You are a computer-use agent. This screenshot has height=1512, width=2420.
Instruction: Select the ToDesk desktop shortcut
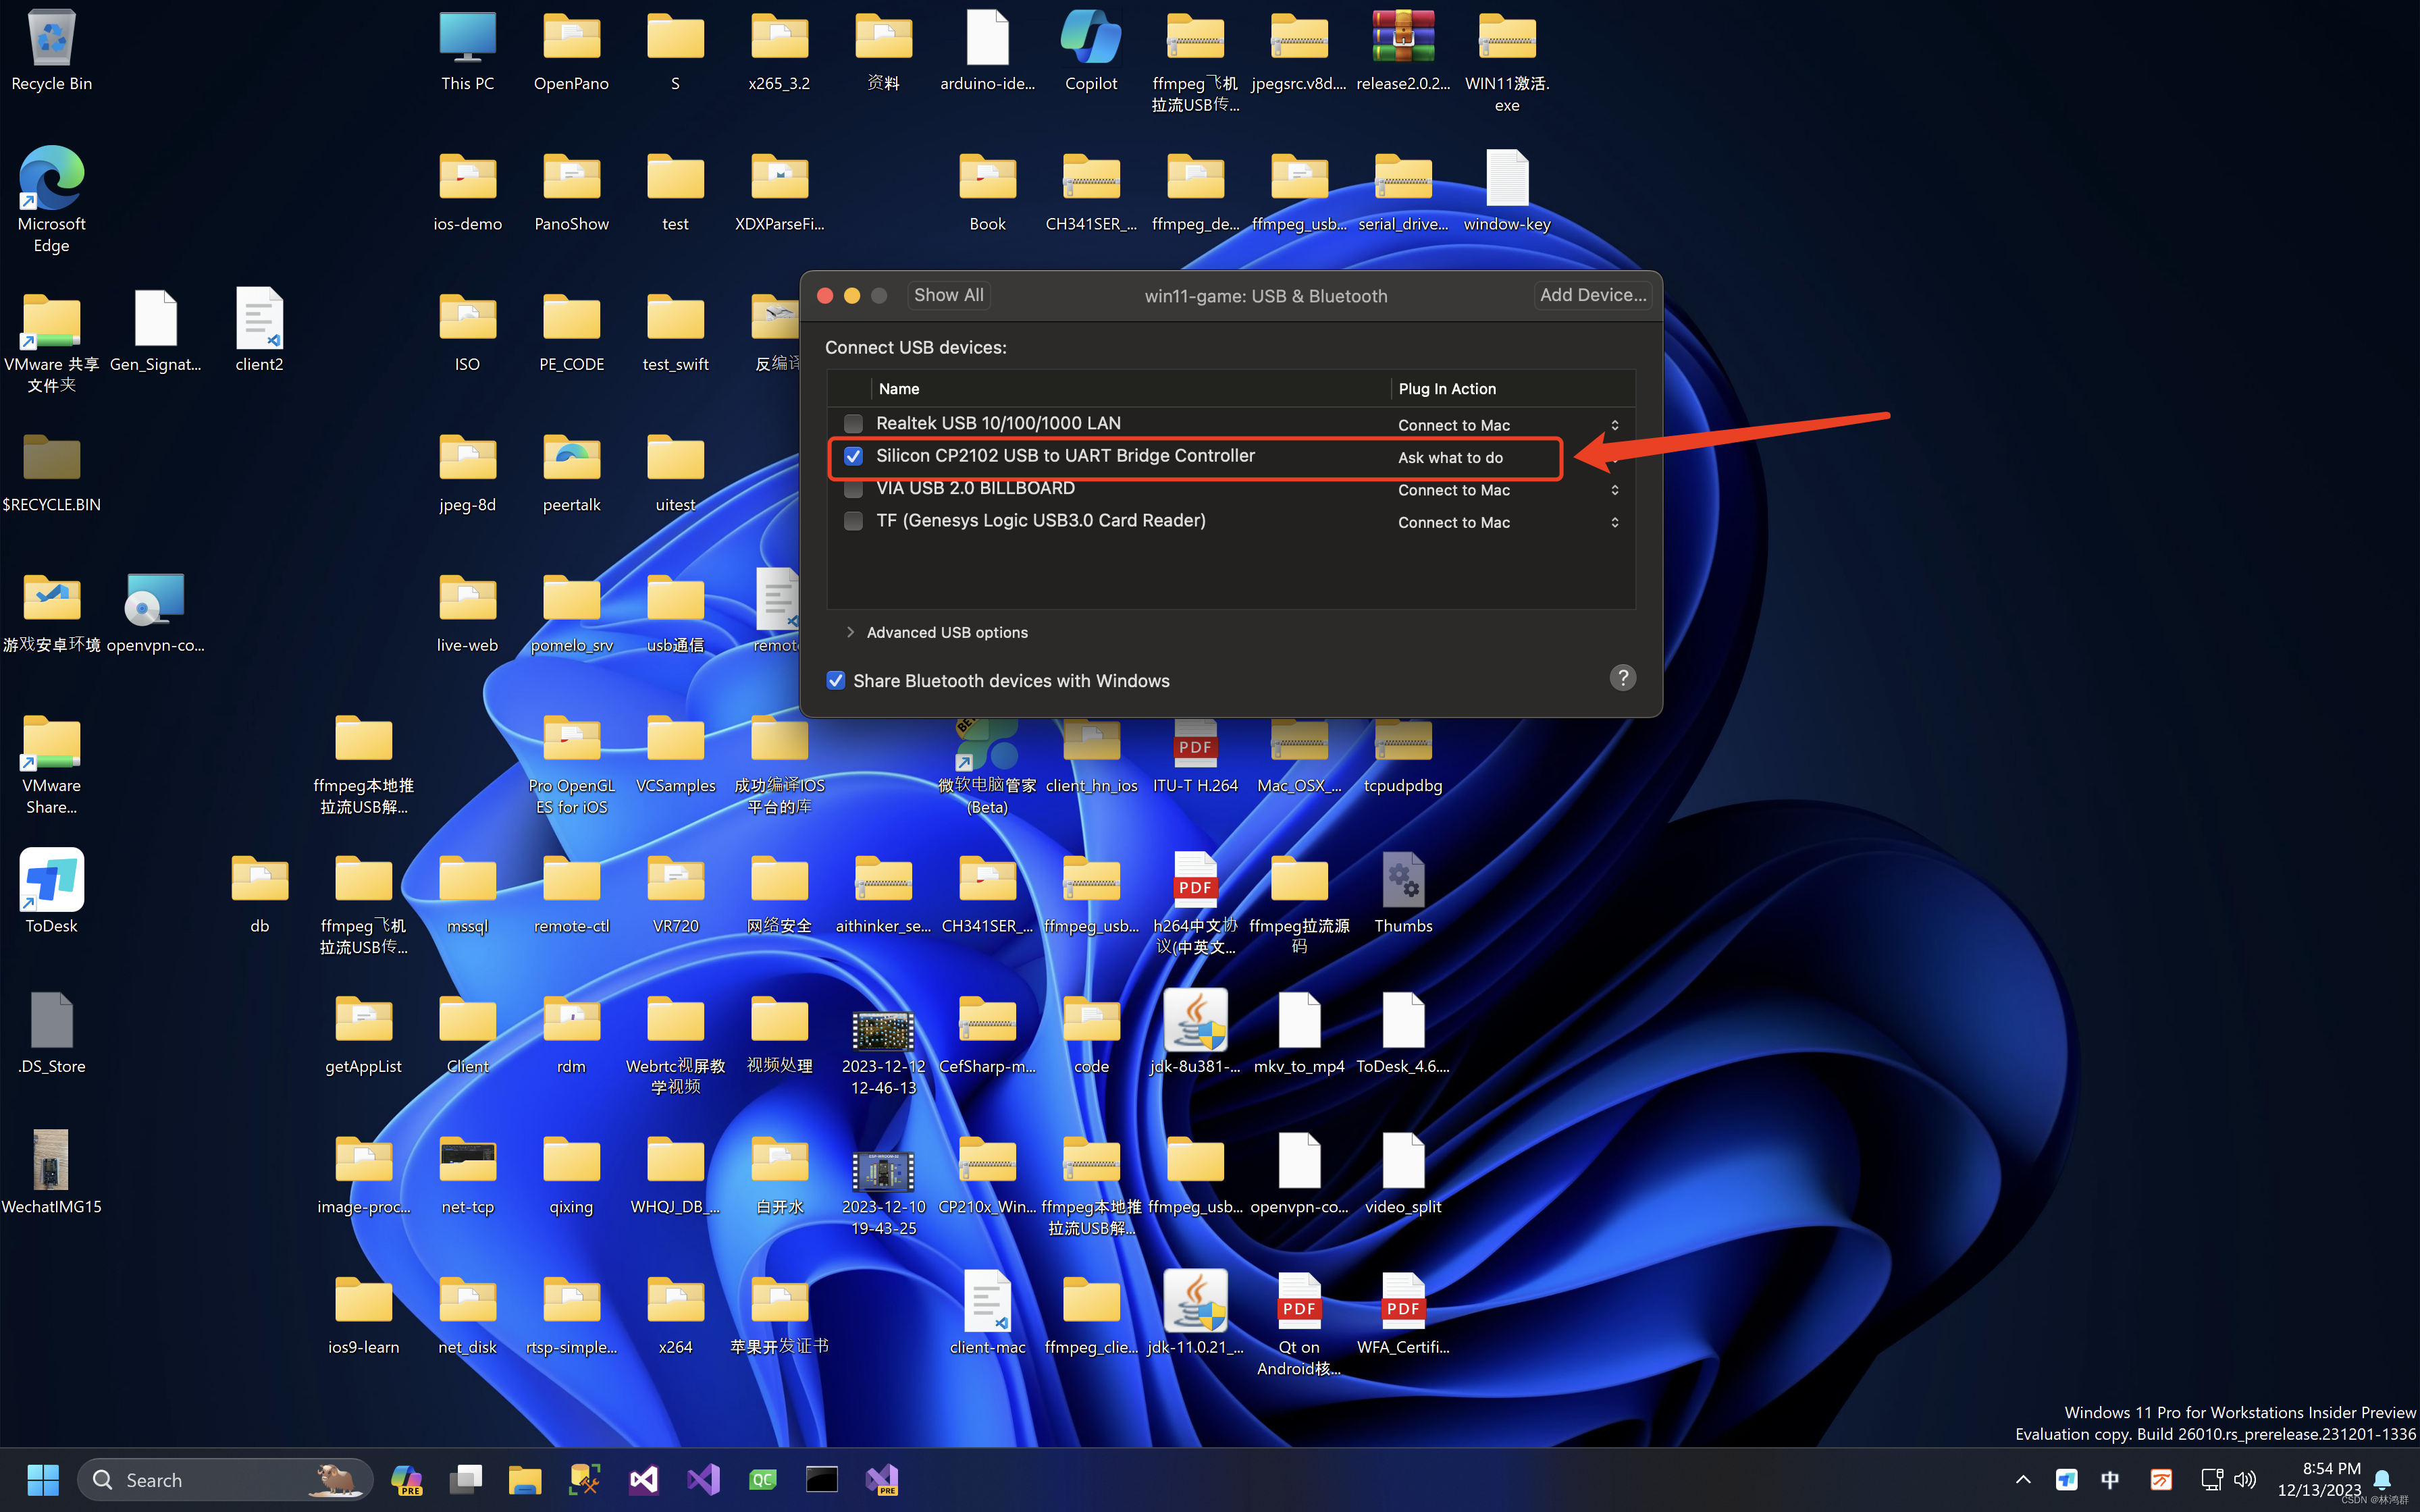tap(52, 892)
